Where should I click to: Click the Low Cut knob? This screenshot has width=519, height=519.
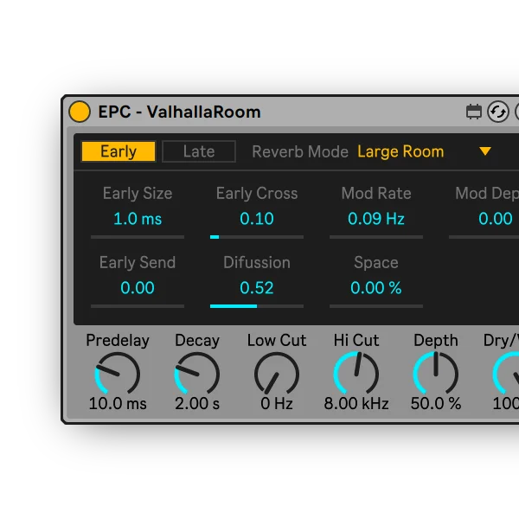coord(277,374)
